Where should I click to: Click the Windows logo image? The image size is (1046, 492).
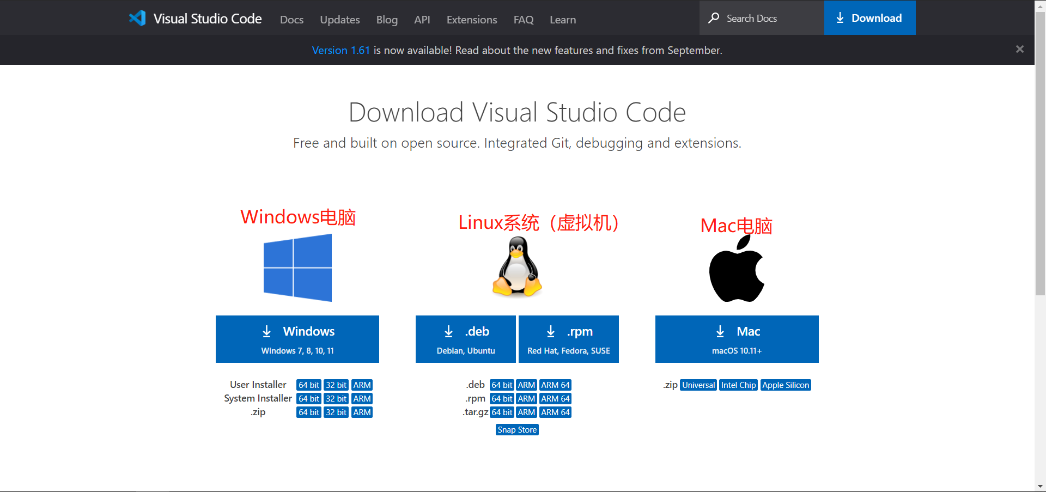[297, 268]
